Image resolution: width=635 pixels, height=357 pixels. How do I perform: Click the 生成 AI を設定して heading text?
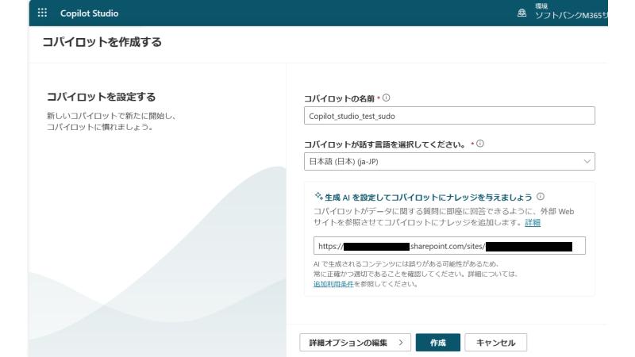click(428, 198)
